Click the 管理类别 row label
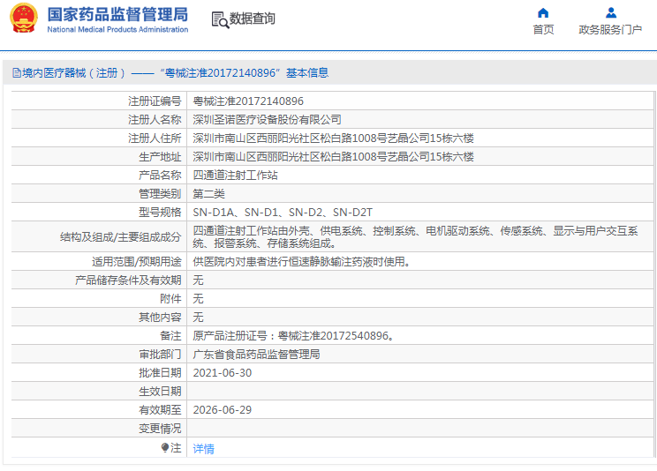The width and height of the screenshot is (657, 471). pos(160,194)
